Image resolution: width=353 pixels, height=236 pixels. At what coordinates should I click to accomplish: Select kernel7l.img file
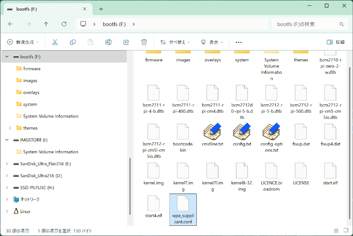click(213, 177)
